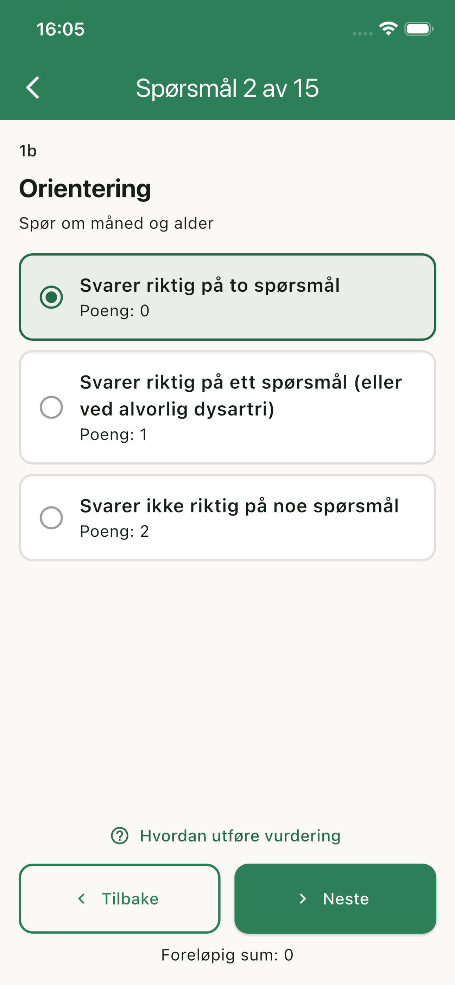Tap the 'Foreløpig sum: 0' text

(227, 955)
